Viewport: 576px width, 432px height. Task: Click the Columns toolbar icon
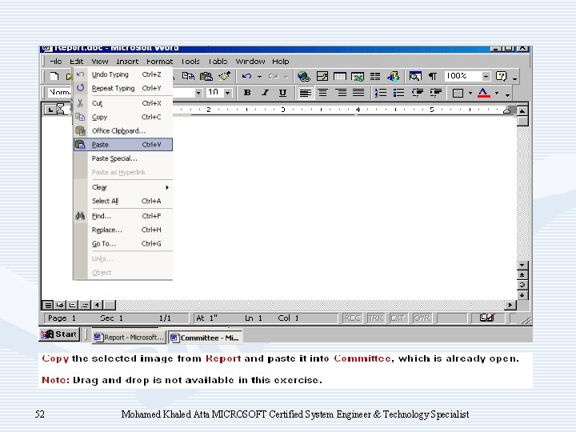[x=375, y=77]
